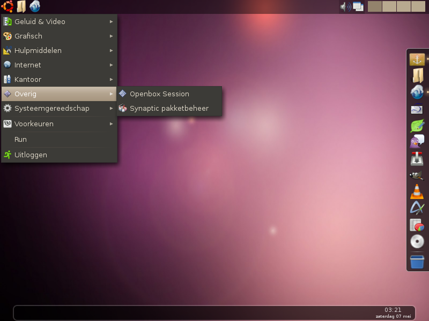Launch the Transmission download icon
The height and width of the screenshot is (321, 429).
pos(417,159)
